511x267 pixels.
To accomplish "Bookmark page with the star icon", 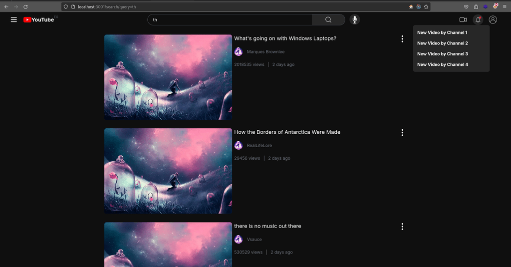I will pos(426,6).
